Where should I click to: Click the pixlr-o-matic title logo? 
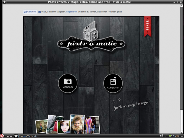[91, 43]
